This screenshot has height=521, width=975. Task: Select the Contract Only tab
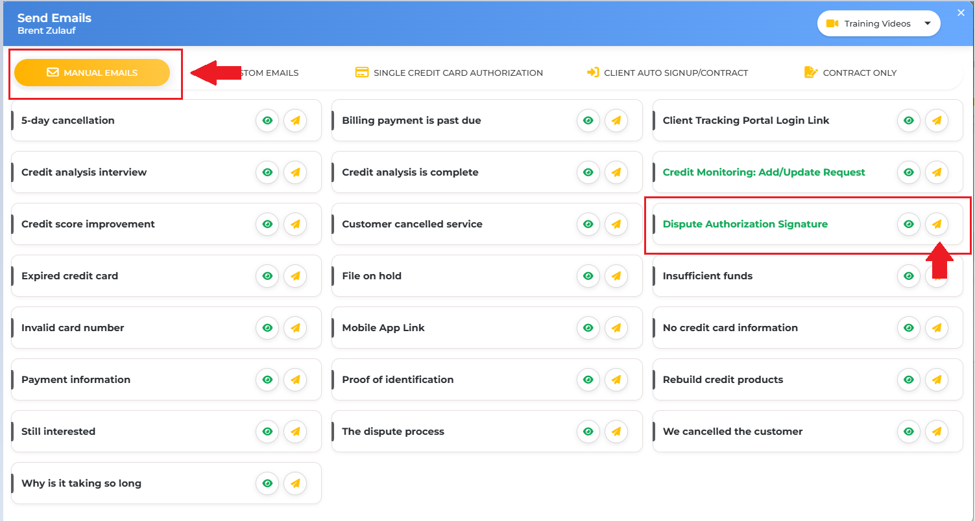click(x=850, y=73)
